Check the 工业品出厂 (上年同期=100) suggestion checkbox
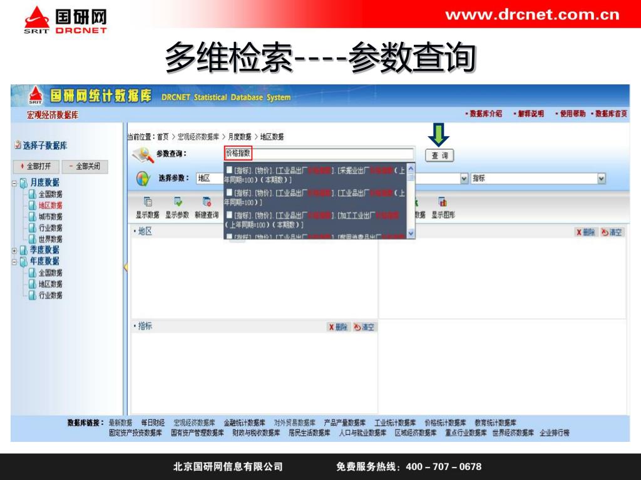The width and height of the screenshot is (641, 480). [x=229, y=192]
